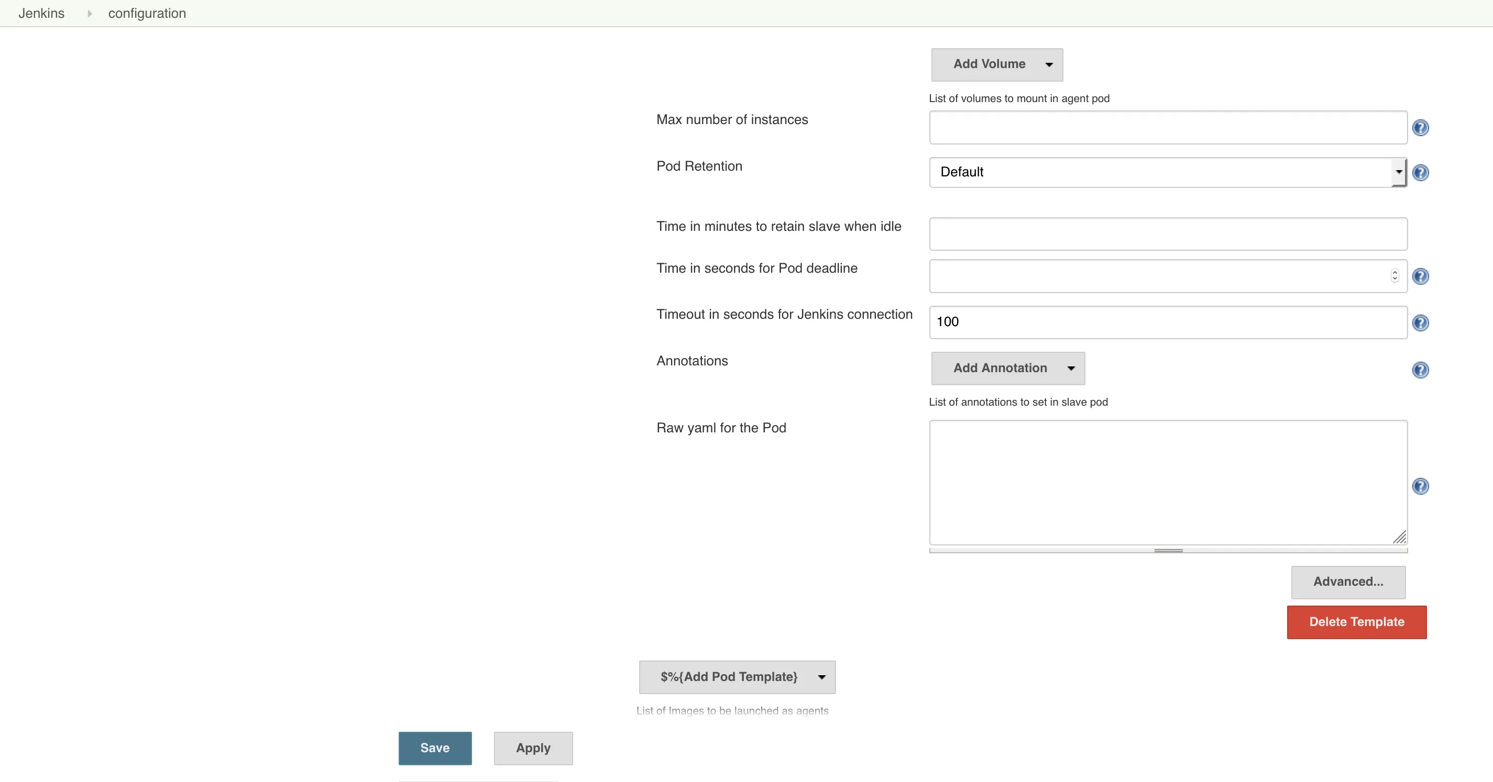Screen dimensions: 1493x782
Task: Show help for Pod deadline seconds
Action: coord(1420,276)
